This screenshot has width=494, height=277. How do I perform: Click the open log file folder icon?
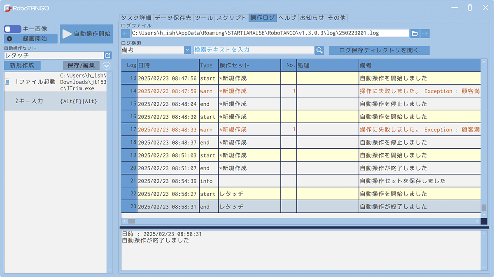pos(415,33)
